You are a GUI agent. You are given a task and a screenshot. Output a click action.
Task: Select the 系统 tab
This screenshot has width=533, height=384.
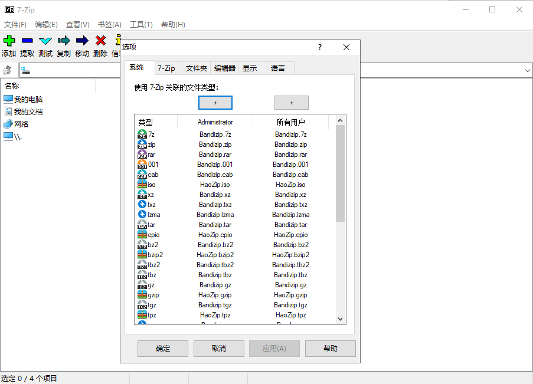(x=140, y=67)
